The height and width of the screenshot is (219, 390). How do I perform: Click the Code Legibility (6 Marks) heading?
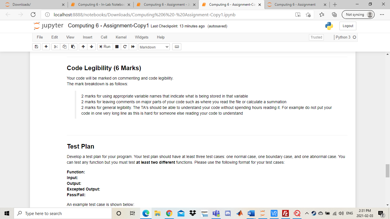(104, 68)
